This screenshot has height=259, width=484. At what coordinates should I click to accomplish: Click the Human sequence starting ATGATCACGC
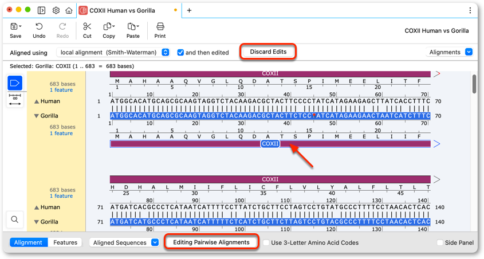[270, 207]
